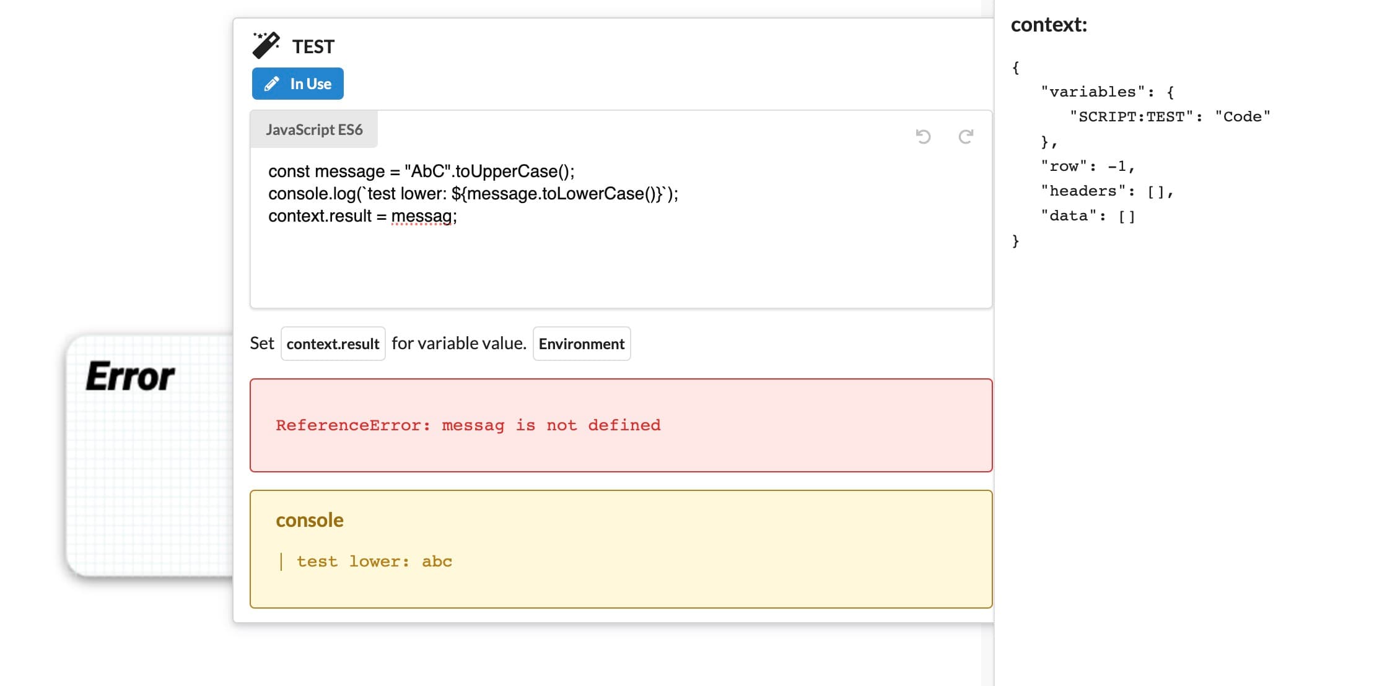Click the 'for variable value' label

pyautogui.click(x=458, y=342)
